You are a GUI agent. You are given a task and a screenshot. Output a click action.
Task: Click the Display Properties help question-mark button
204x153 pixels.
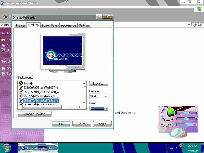point(99,16)
